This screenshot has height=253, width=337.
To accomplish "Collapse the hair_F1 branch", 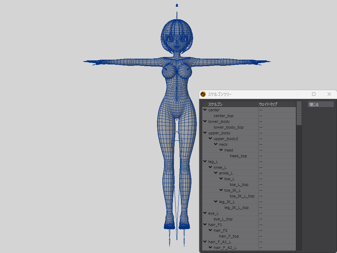I will (x=205, y=225).
